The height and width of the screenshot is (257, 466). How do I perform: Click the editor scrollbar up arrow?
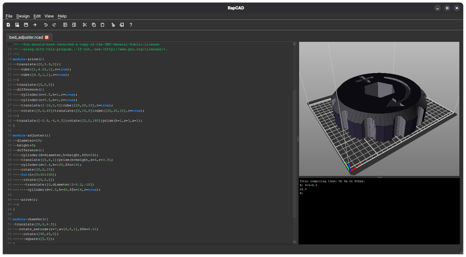295,44
